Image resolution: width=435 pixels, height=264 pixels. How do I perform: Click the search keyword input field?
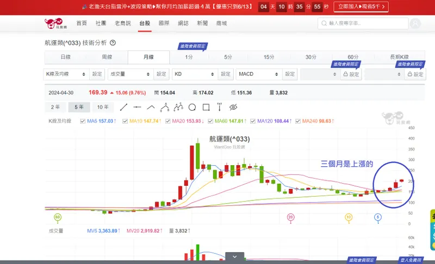coord(363,23)
